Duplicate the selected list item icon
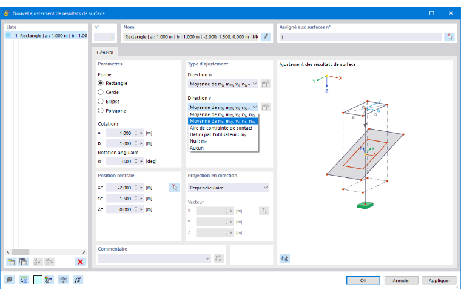Viewport: 461px width, 296px height. (23, 261)
